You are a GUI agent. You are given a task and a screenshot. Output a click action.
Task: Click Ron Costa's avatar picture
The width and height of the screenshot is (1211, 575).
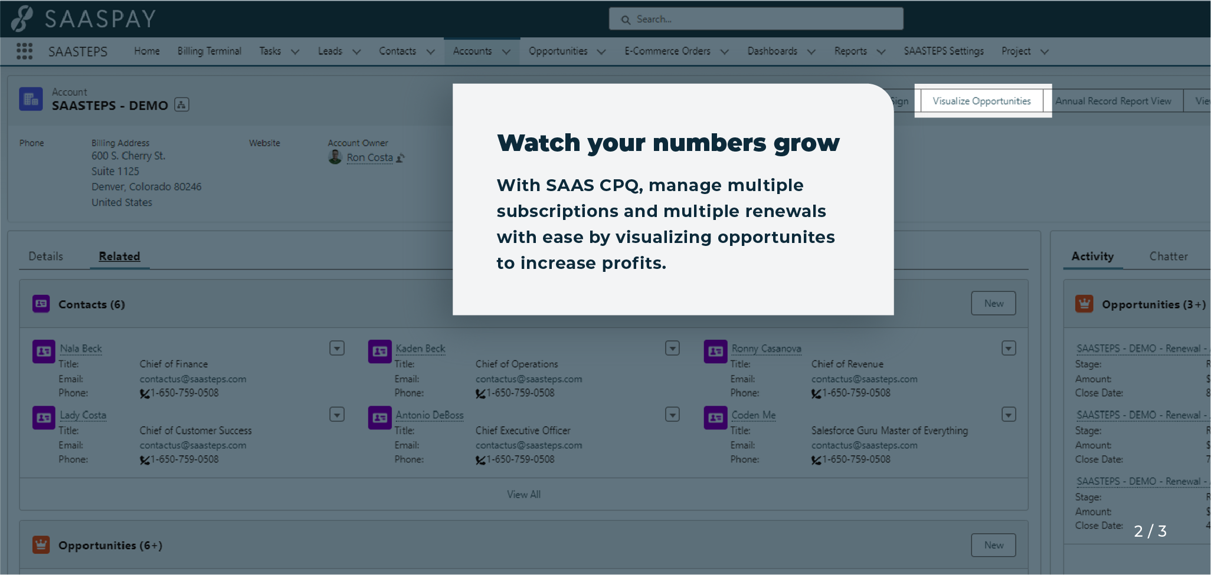[335, 157]
